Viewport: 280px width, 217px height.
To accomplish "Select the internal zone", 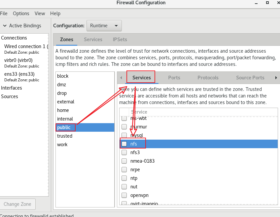I will tap(85, 119).
